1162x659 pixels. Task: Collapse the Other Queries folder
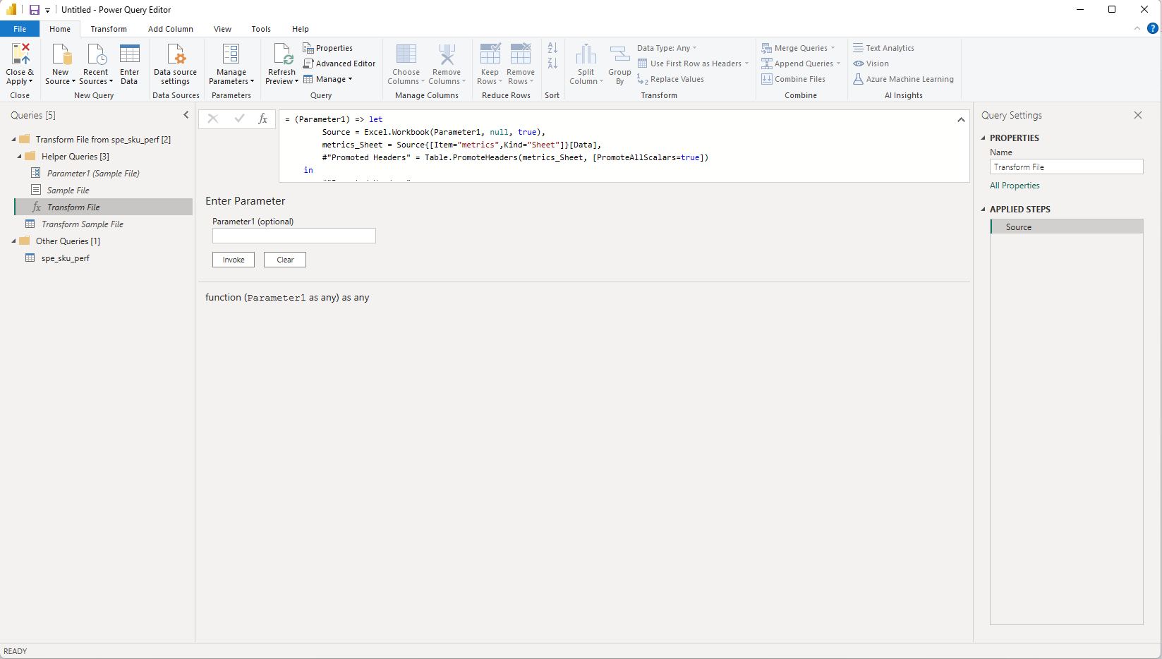pos(13,241)
